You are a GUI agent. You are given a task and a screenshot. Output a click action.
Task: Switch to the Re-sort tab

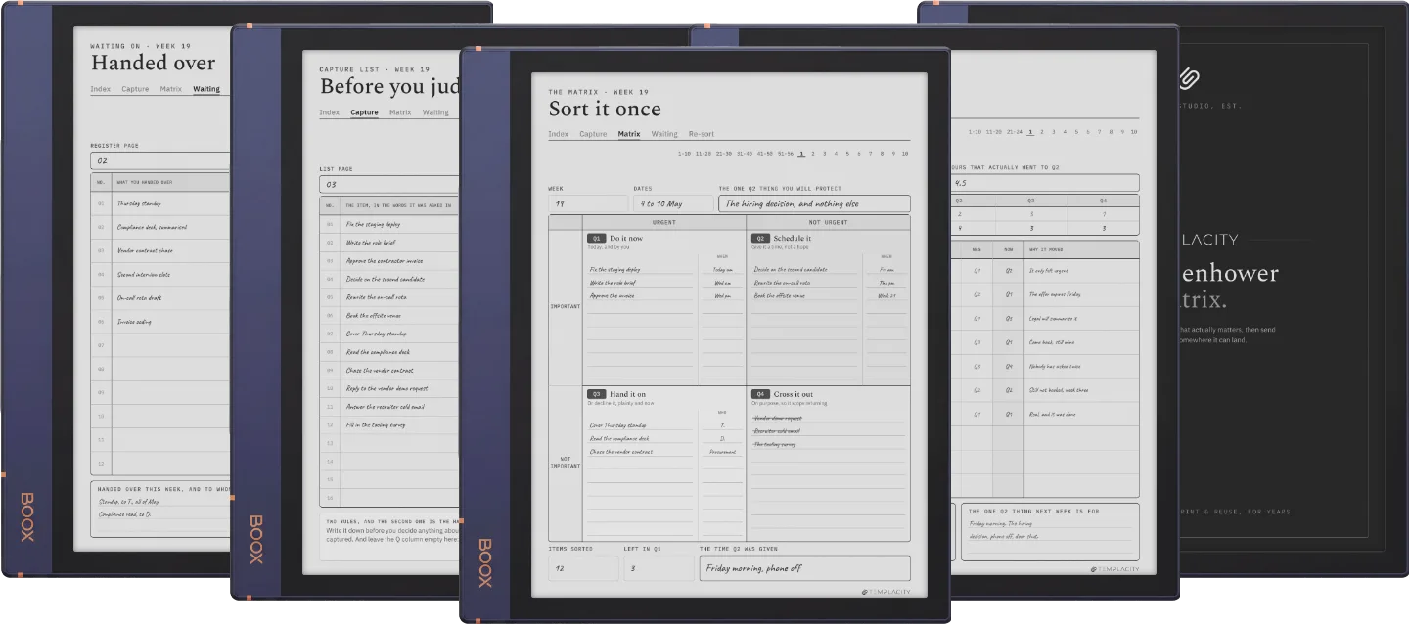point(701,134)
